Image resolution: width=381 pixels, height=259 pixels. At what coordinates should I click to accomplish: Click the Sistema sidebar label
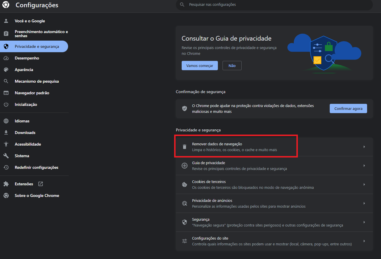22,156
